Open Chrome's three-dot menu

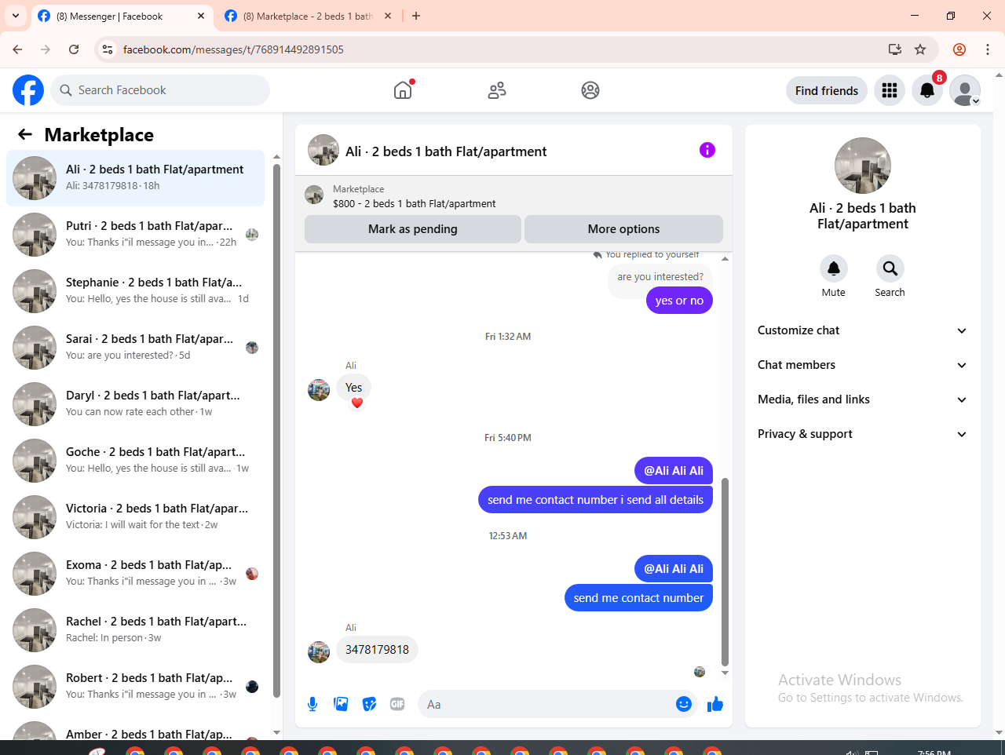(988, 49)
